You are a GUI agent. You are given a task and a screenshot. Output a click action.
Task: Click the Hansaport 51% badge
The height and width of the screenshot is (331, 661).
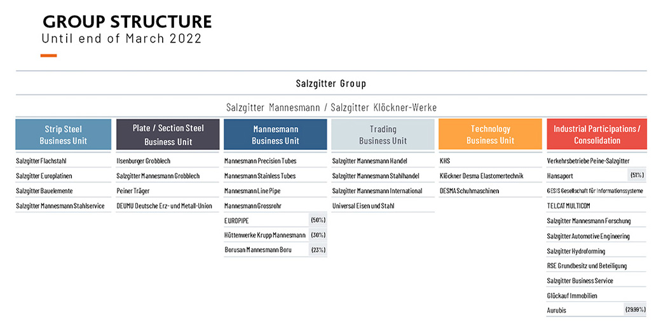[x=637, y=175]
